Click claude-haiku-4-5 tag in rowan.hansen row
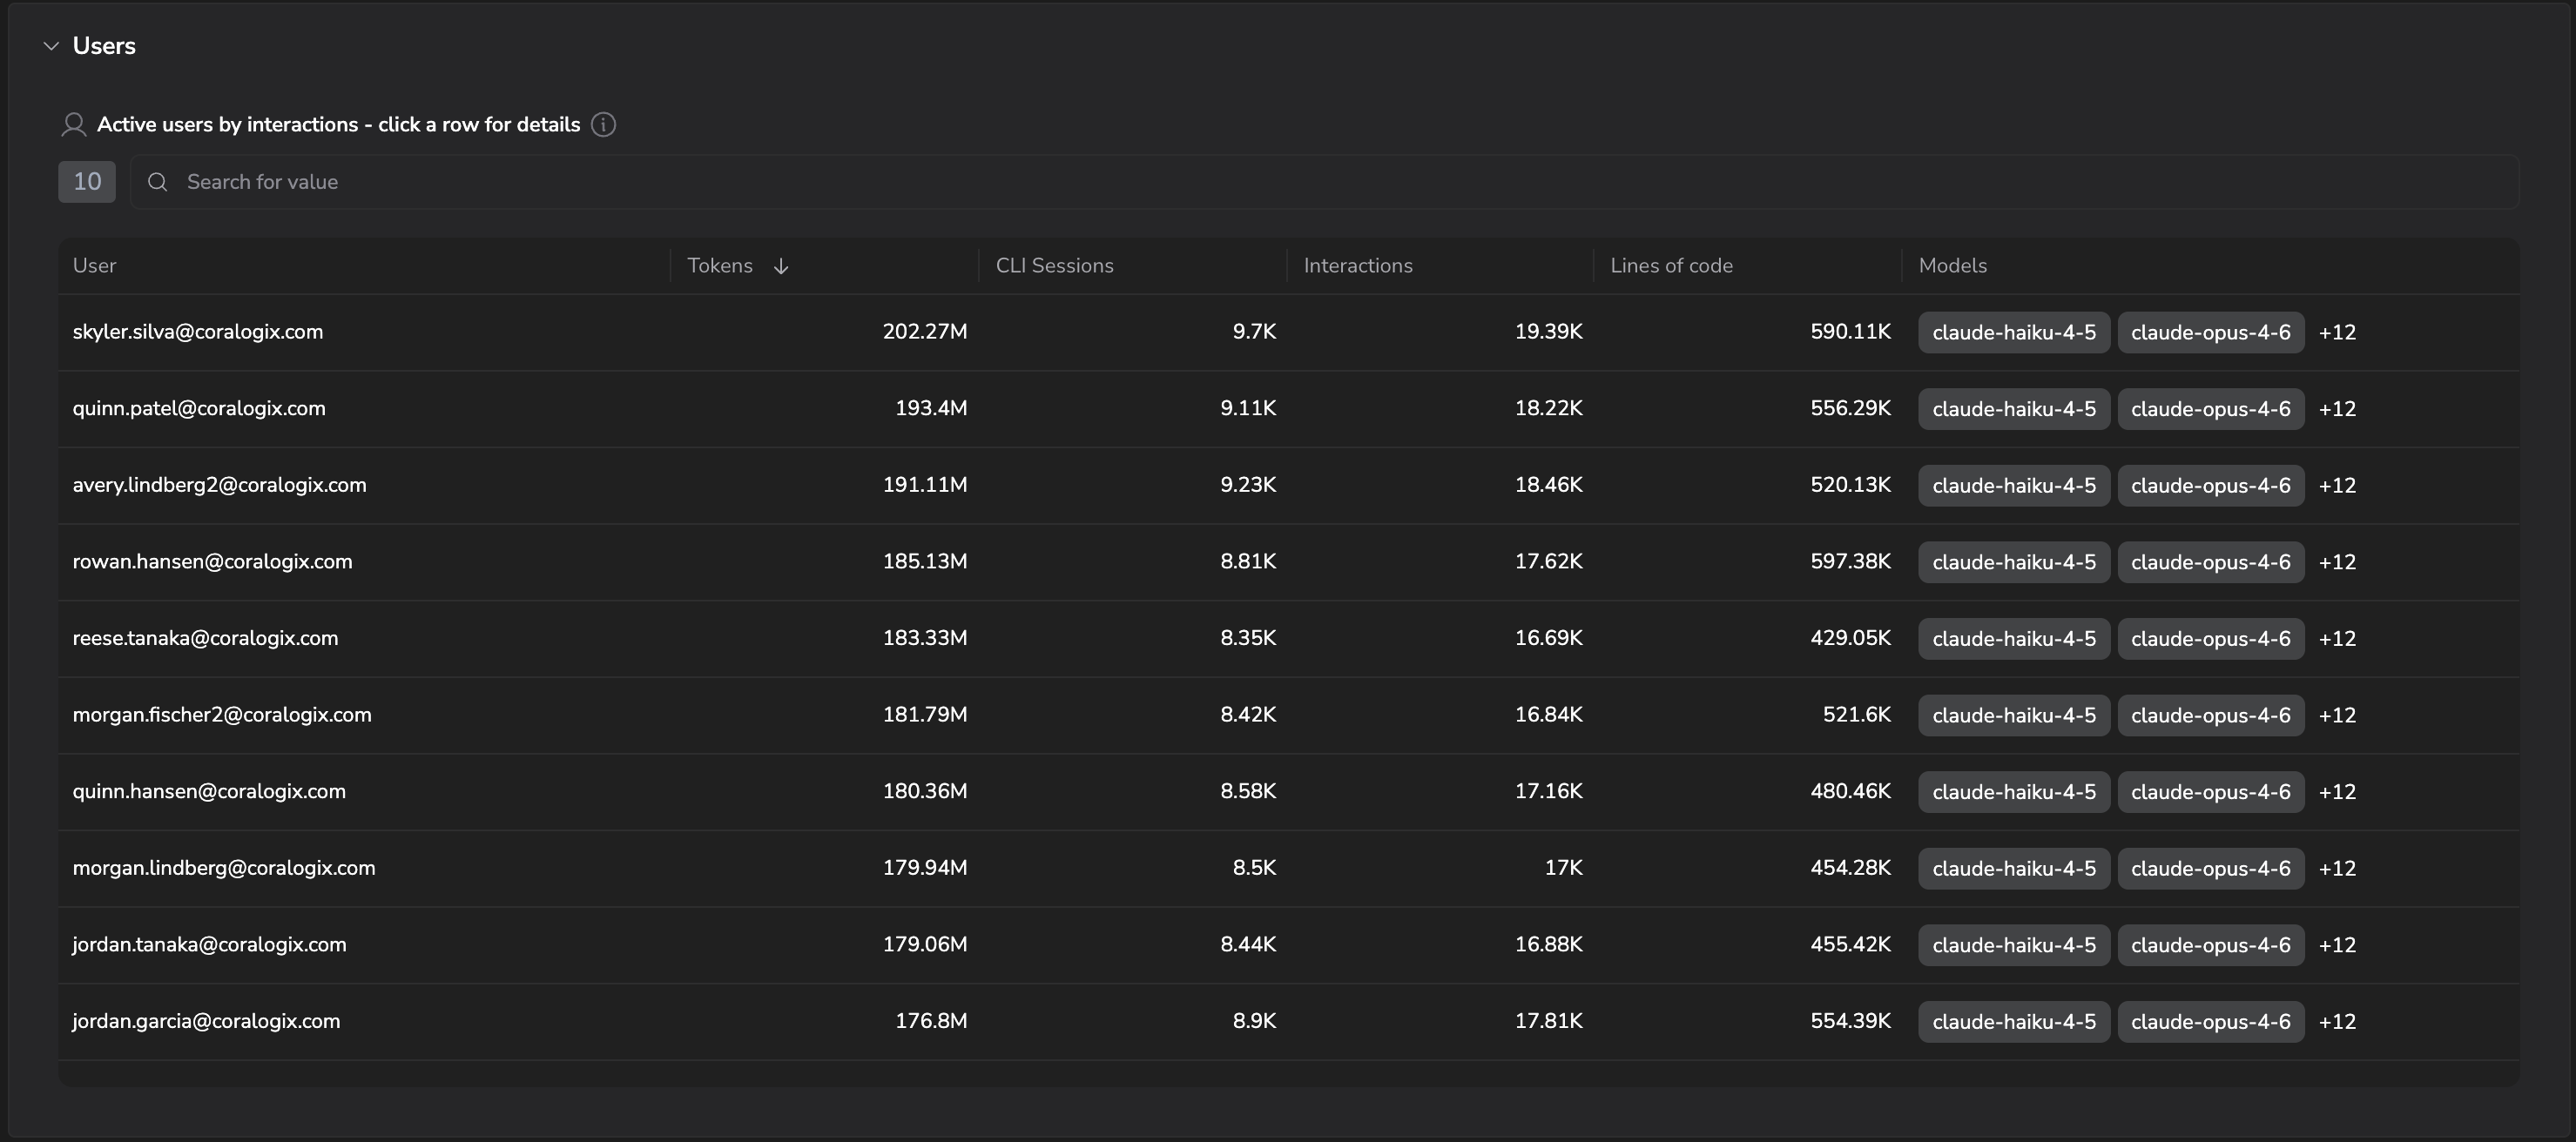This screenshot has height=1142, width=2576. (2014, 562)
